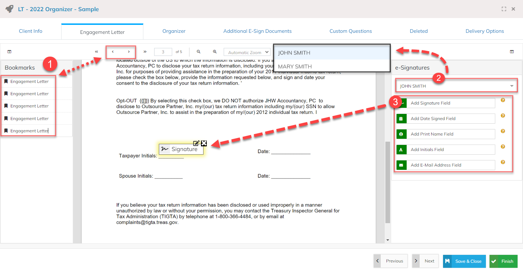Image resolution: width=523 pixels, height=270 pixels.
Task: Click the Save & Close button
Action: click(464, 261)
